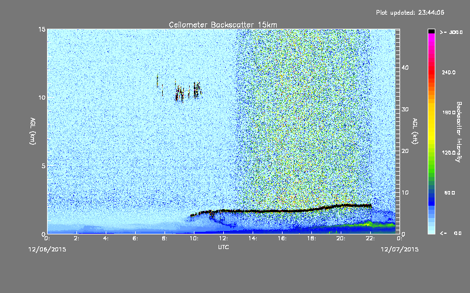Click the 12: hour tick label

[x=223, y=239]
